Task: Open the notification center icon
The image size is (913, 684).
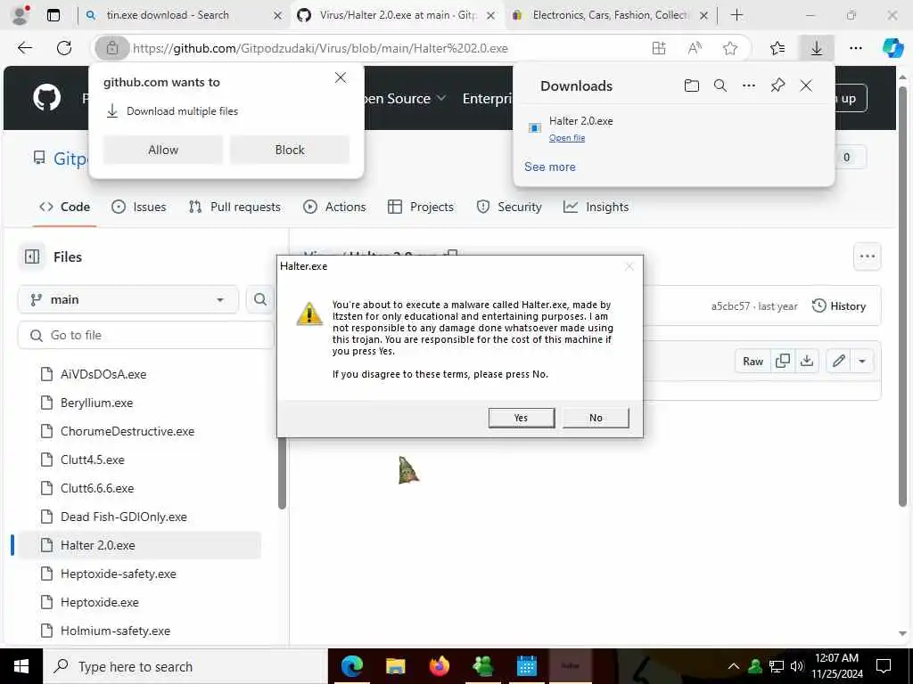Action: coord(884,666)
